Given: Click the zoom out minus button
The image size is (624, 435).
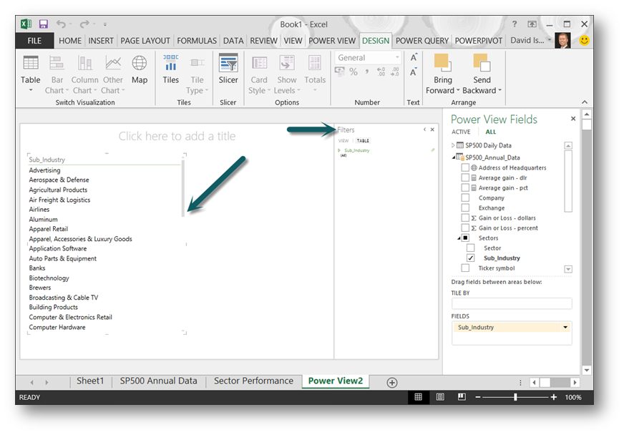Looking at the screenshot, I should (x=478, y=397).
